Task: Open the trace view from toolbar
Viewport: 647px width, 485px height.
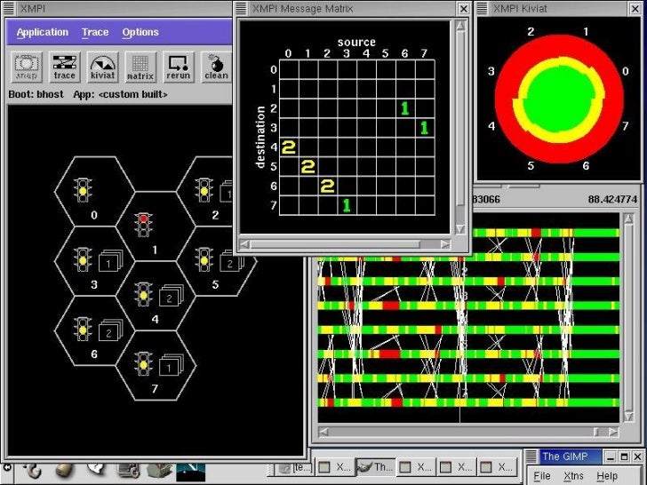Action: coord(64,67)
